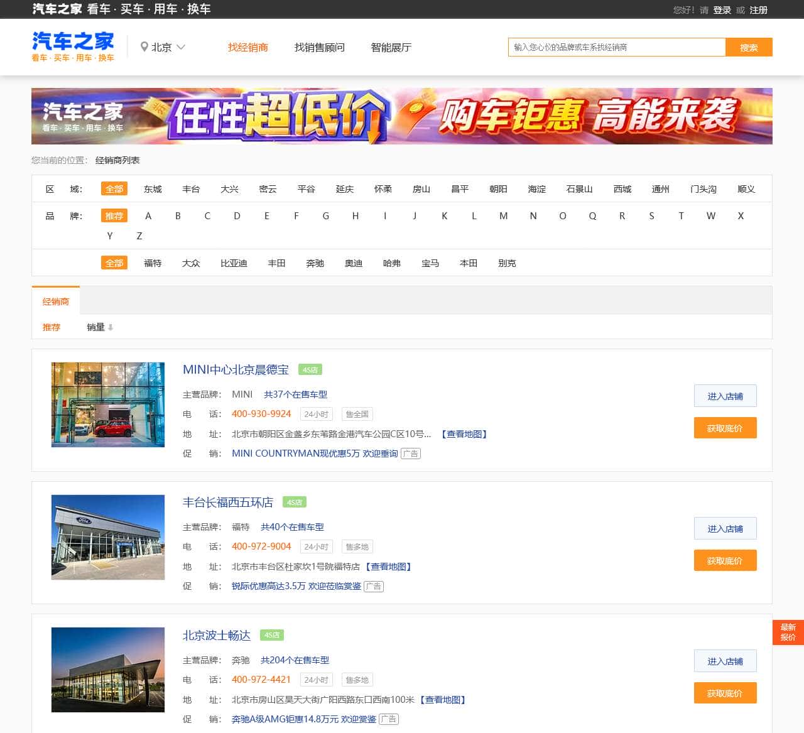
Task: Open 锐际优惠高达3.5万 promotion link
Action: pos(296,586)
